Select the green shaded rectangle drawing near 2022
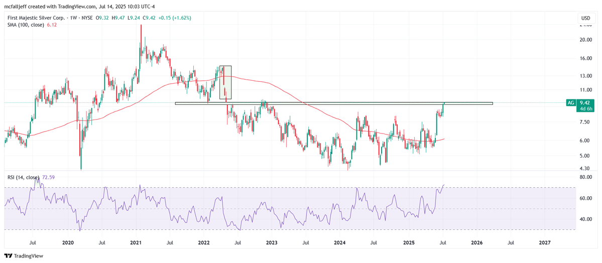Image resolution: width=602 pixels, height=263 pixels. [225, 82]
